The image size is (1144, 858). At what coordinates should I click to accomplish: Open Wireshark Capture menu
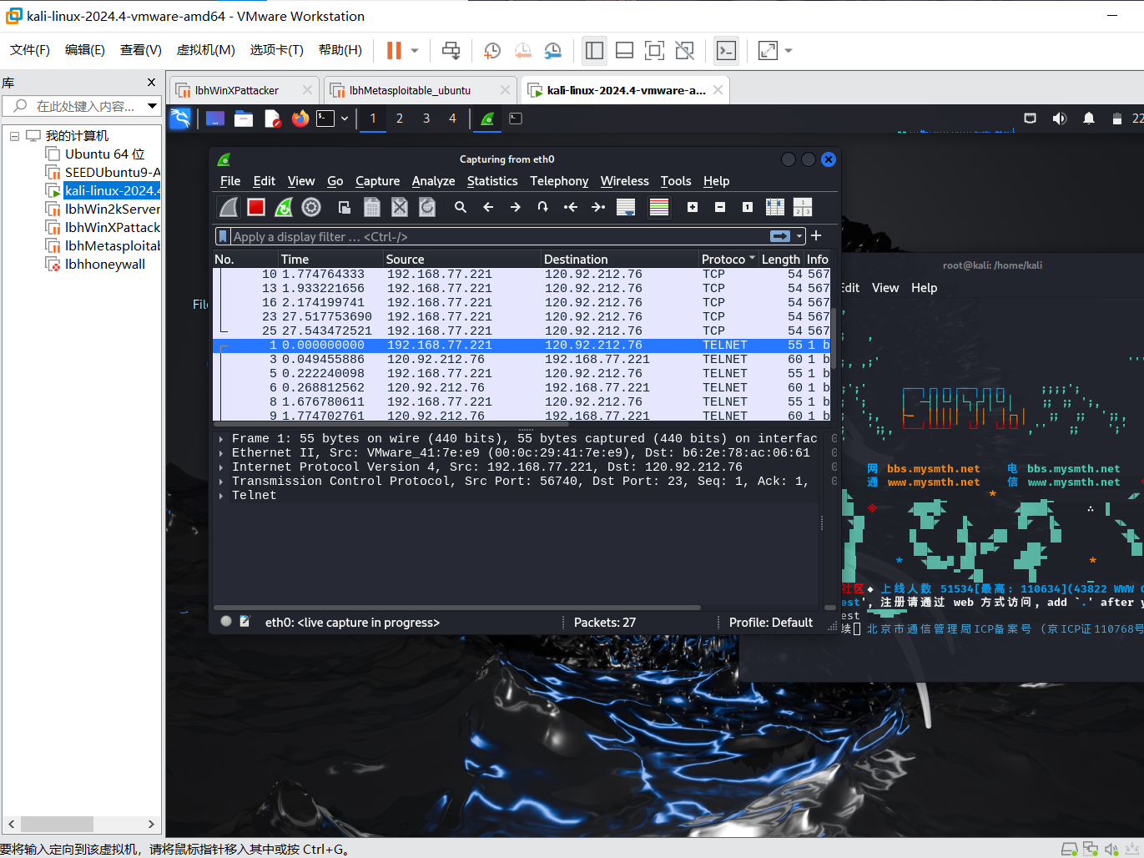tap(377, 181)
